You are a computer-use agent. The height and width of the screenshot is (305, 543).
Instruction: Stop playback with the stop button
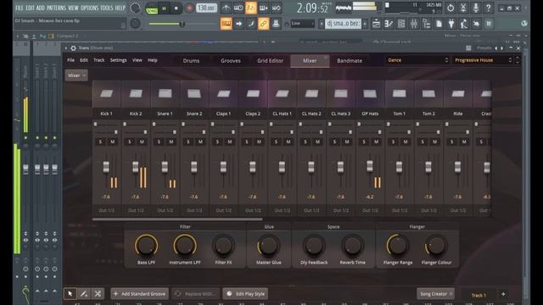coord(176,8)
